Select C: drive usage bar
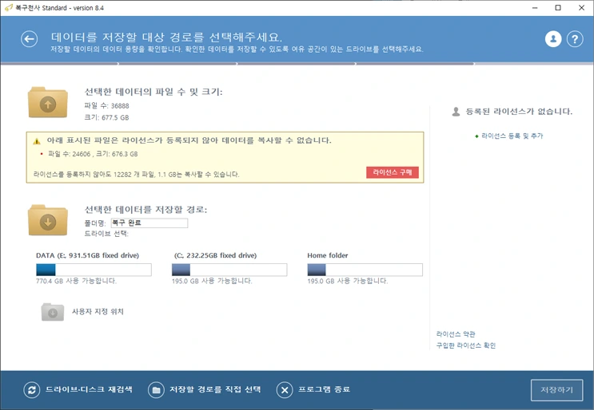Viewport: 594px width, 410px height. (x=229, y=270)
